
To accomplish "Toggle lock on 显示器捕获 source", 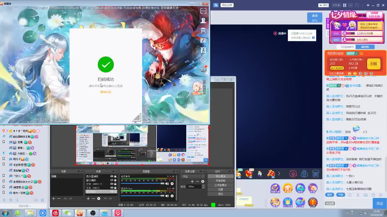I will point(115,176).
